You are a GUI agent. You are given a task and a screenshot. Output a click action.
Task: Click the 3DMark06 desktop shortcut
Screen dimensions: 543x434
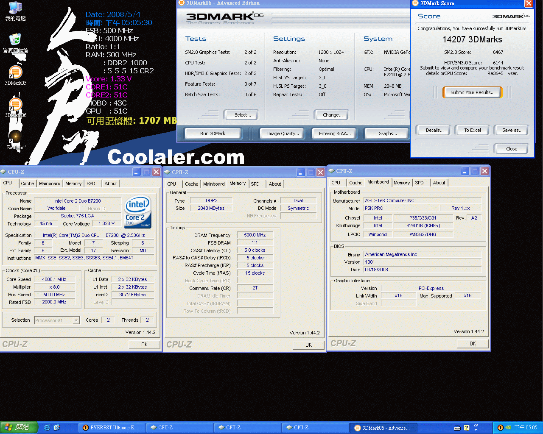pos(15,108)
